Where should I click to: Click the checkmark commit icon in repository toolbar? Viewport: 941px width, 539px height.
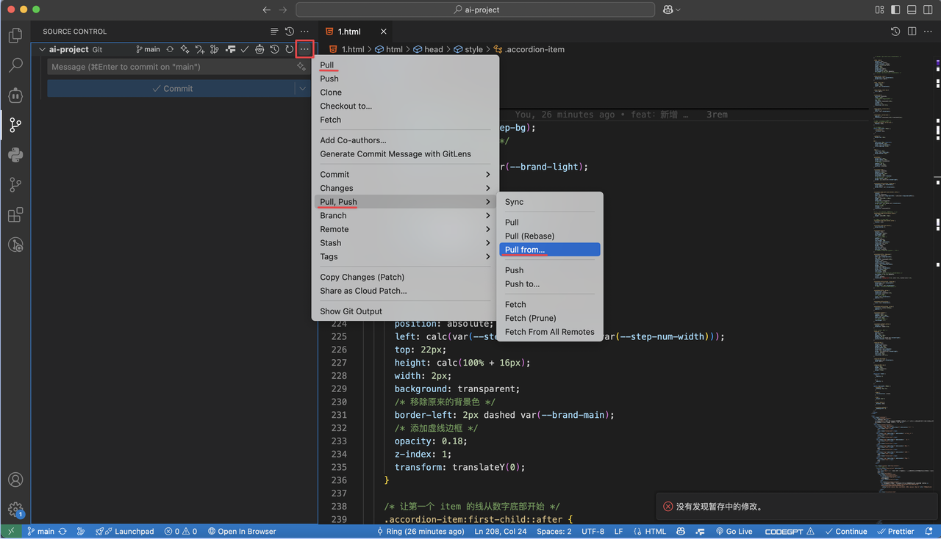pos(245,49)
